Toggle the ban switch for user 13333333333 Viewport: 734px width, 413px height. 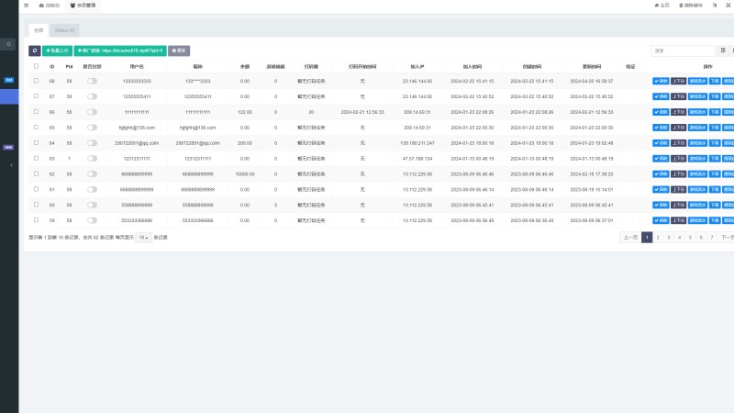[92, 81]
